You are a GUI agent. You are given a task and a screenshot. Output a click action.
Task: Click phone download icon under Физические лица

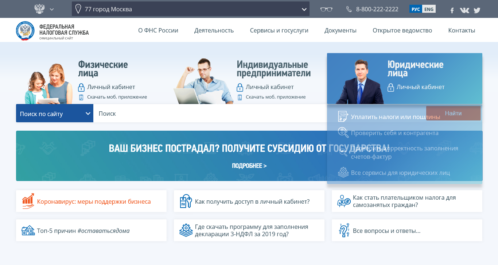81,97
